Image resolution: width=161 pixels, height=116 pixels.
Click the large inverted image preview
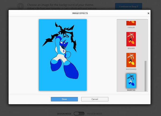63,55
